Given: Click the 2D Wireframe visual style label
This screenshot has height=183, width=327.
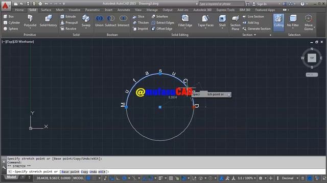Looking at the screenshot, I should click(23, 42).
